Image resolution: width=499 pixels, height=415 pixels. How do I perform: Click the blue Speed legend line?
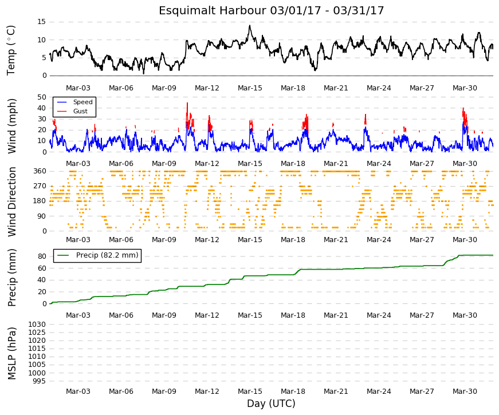coord(61,102)
